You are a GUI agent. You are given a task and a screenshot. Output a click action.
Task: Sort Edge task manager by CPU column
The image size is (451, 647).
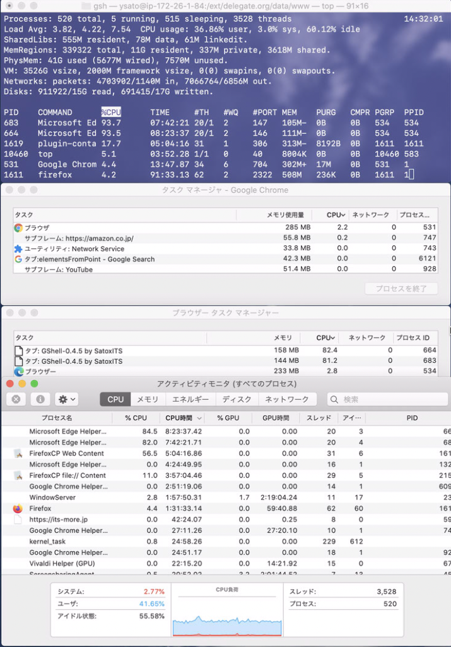(x=326, y=338)
